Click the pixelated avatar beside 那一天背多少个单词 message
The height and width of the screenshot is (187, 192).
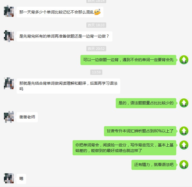[9, 11]
